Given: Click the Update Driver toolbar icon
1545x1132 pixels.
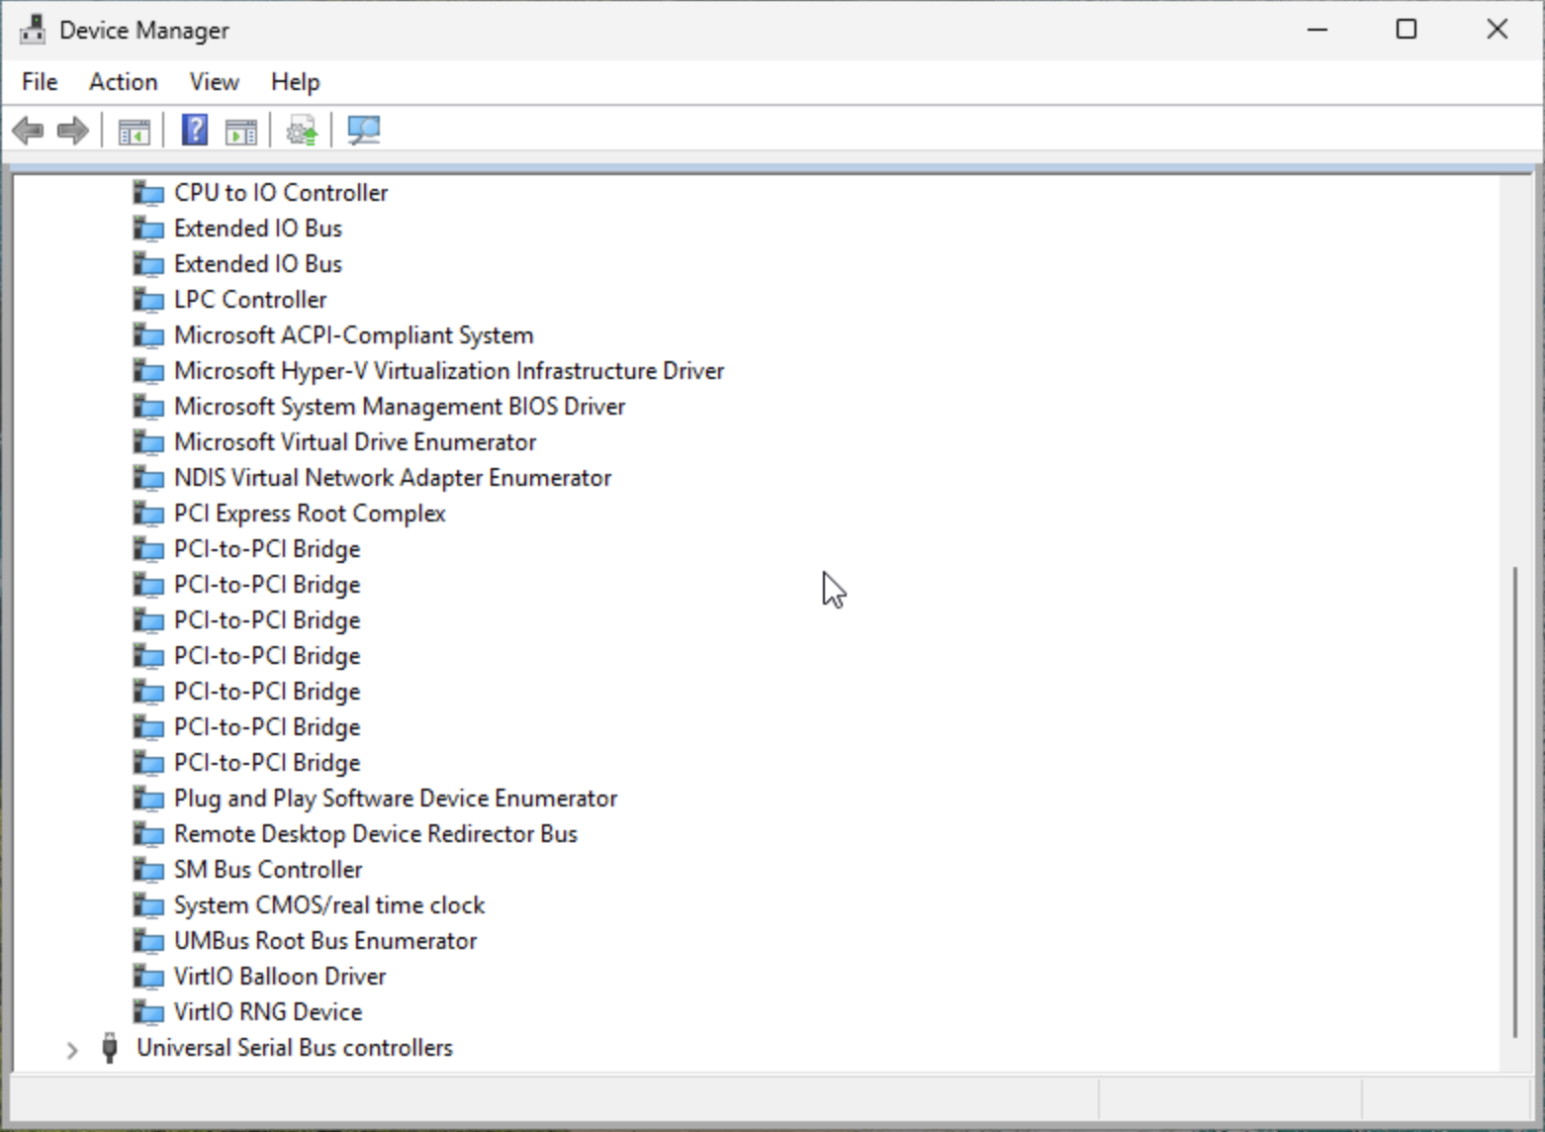Looking at the screenshot, I should (302, 131).
